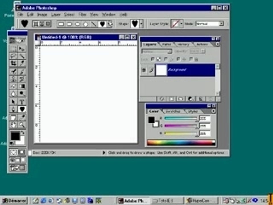
Task: Select the Gradient tool
Action: tap(22, 86)
